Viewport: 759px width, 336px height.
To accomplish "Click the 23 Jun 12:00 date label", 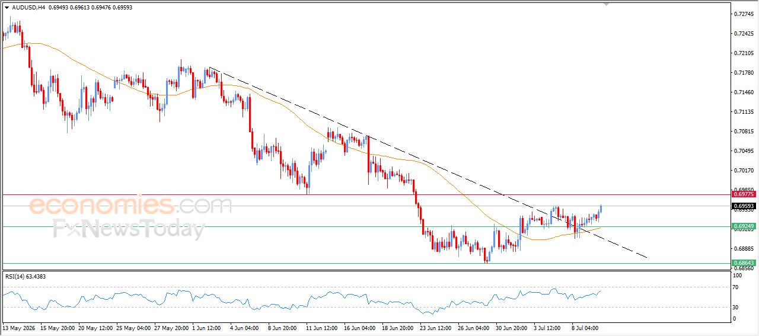I will [435, 327].
